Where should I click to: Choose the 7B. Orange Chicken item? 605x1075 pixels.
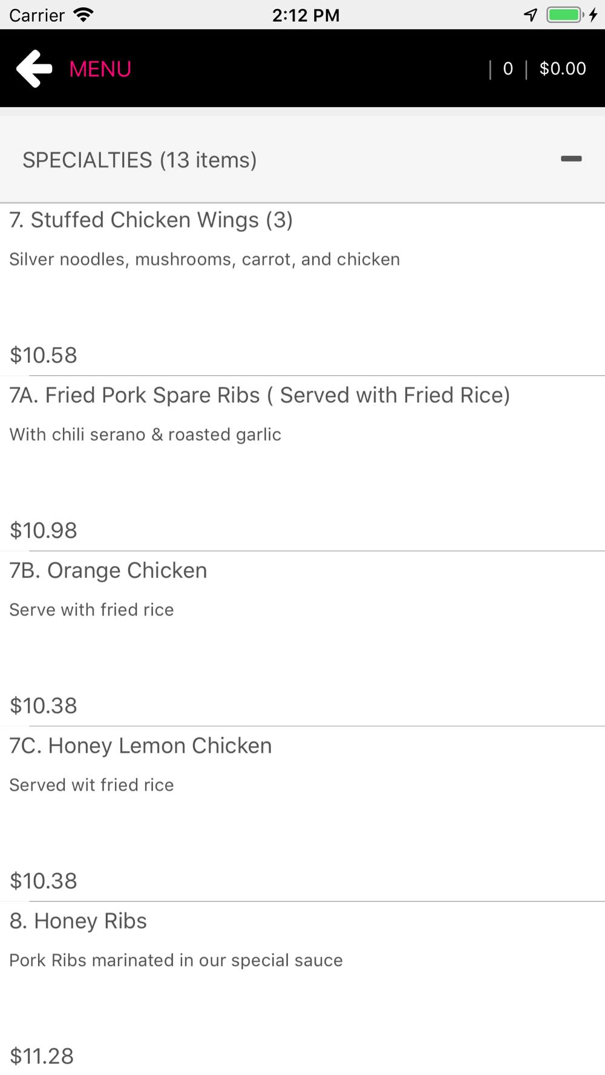pos(108,571)
